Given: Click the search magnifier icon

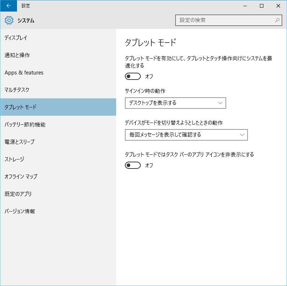Looking at the screenshot, I should 277,20.
